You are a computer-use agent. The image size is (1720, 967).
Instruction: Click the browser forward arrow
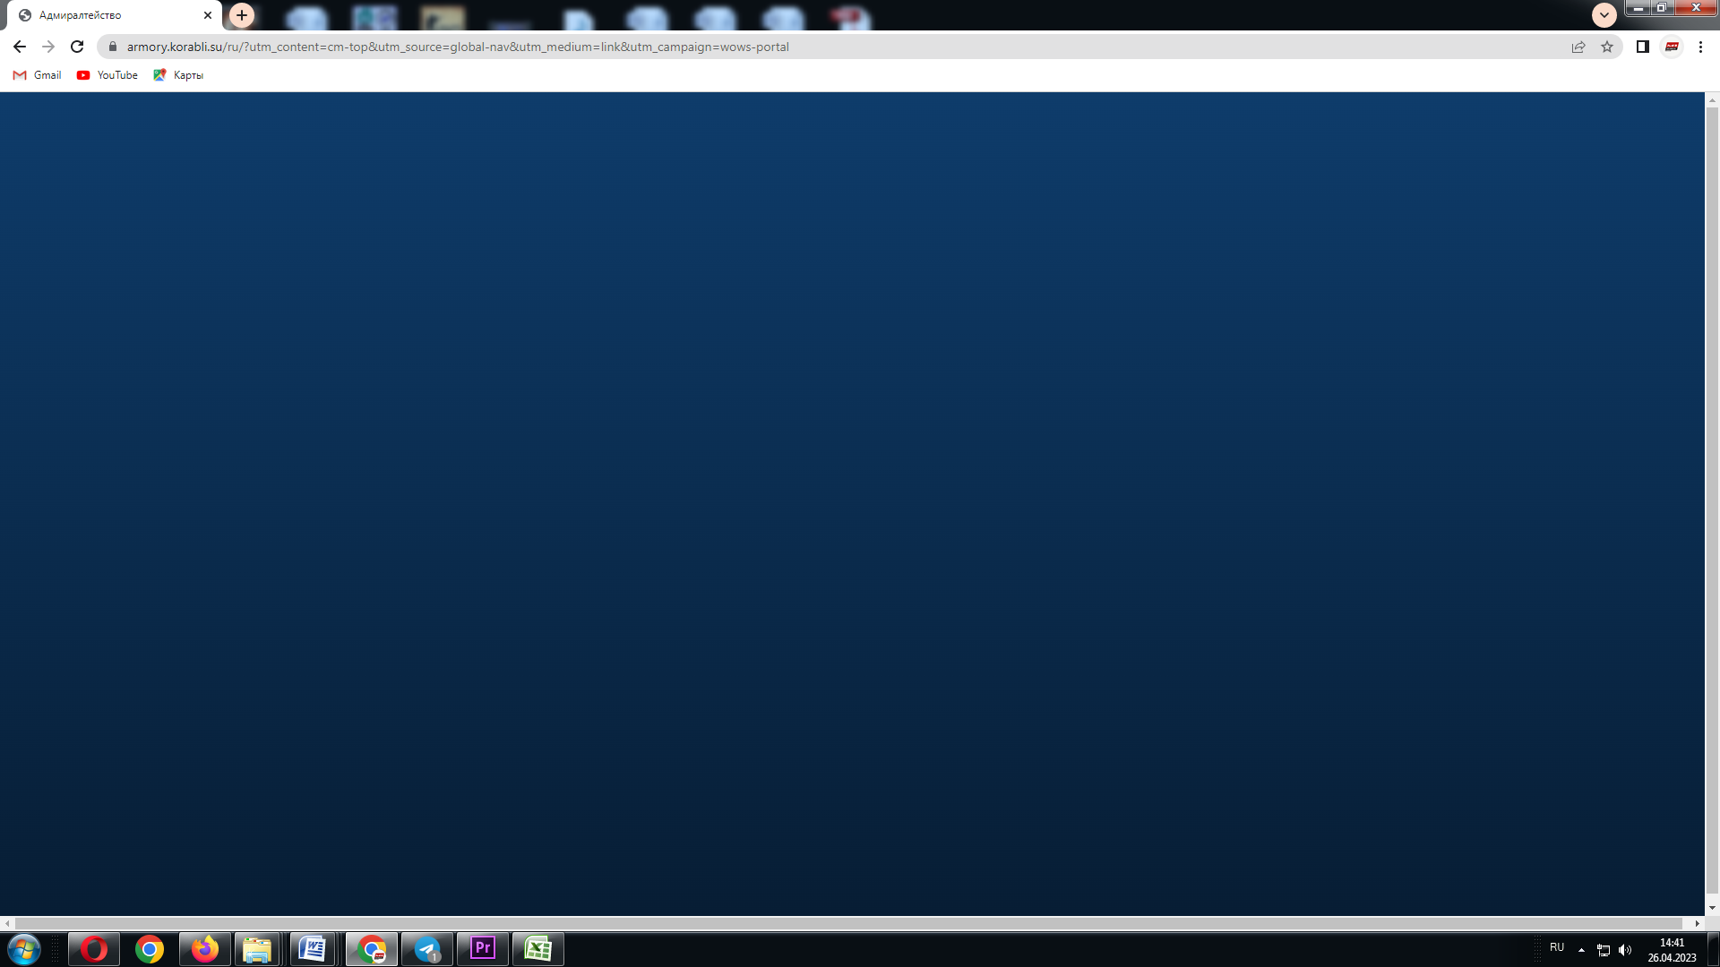tap(48, 47)
